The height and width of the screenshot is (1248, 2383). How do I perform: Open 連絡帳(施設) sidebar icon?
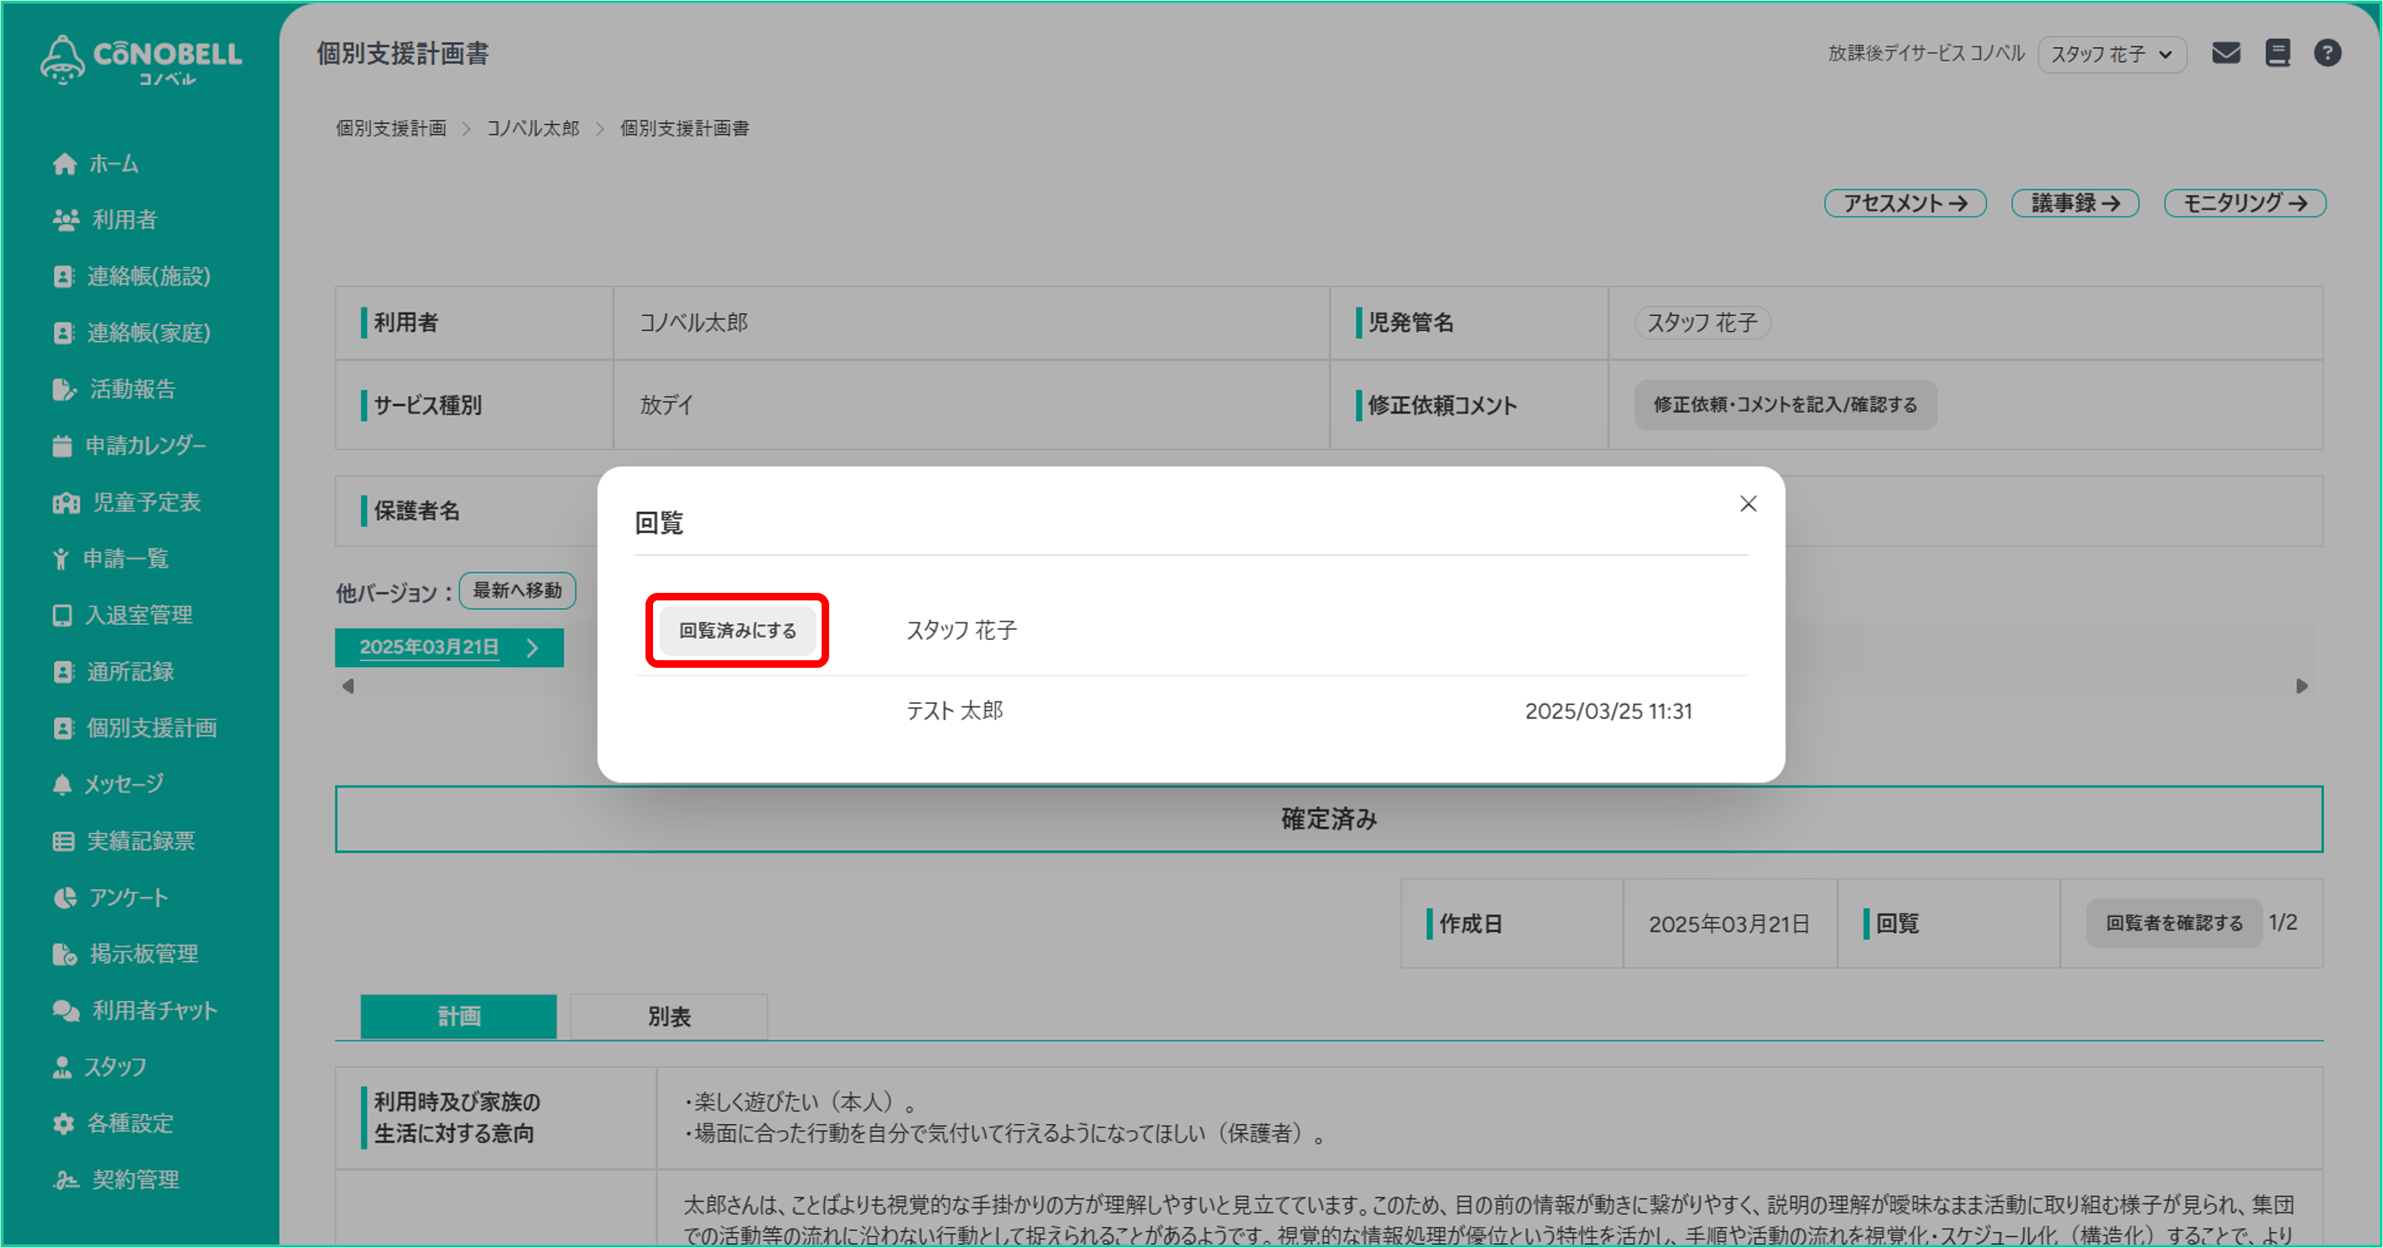(63, 276)
